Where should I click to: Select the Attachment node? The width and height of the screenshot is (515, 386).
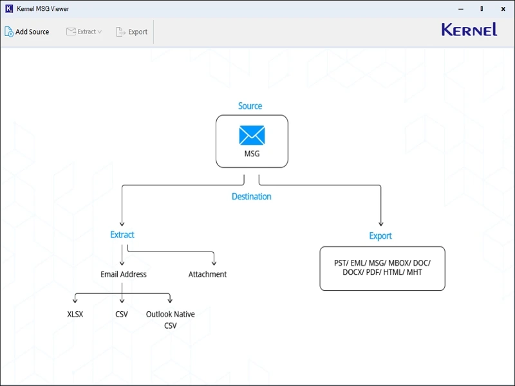point(207,274)
